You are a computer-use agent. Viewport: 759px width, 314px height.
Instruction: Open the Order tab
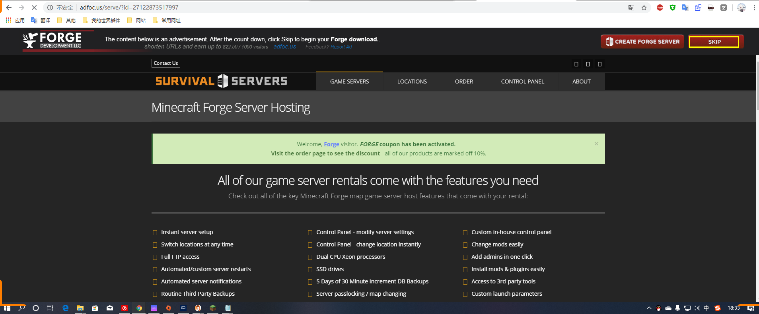tap(464, 81)
